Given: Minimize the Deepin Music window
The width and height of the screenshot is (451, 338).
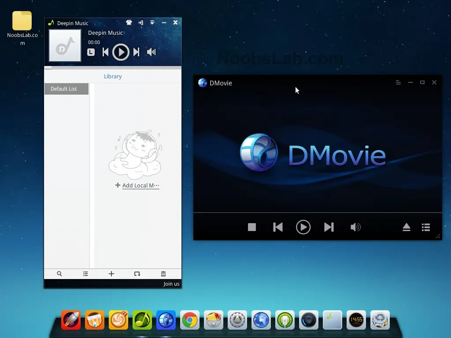Looking at the screenshot, I should (164, 22).
